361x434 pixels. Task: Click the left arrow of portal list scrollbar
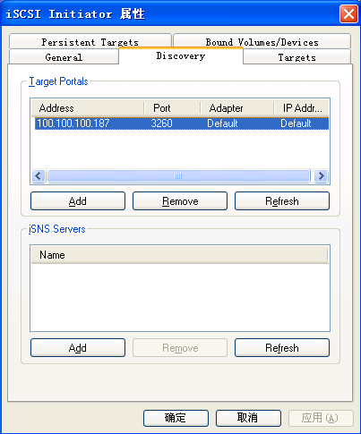click(39, 175)
